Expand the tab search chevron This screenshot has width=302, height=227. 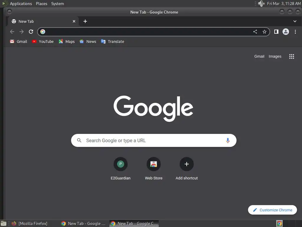click(x=295, y=21)
